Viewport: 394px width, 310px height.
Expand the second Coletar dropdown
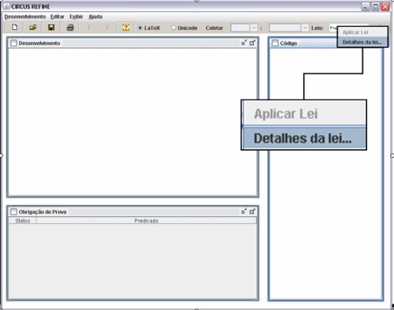(x=305, y=28)
